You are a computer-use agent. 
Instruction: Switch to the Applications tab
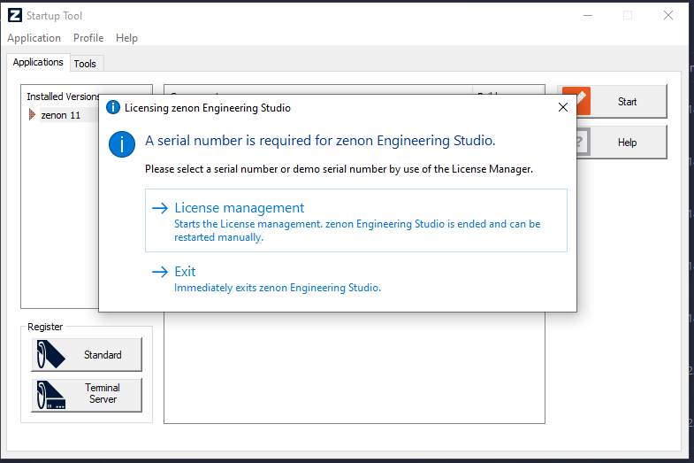pos(38,63)
